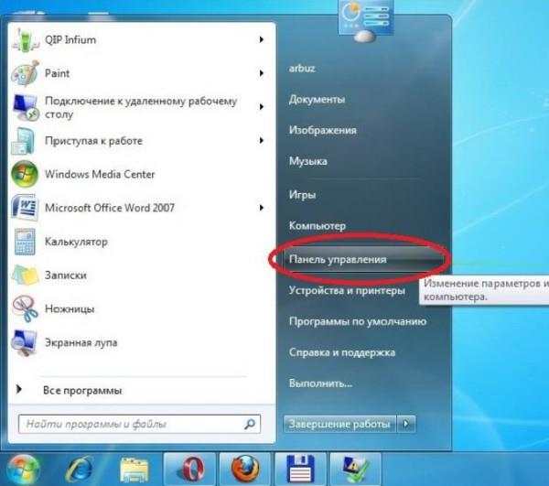Select the Приступая к работе label
The width and height of the screenshot is (549, 486).
coord(93,141)
